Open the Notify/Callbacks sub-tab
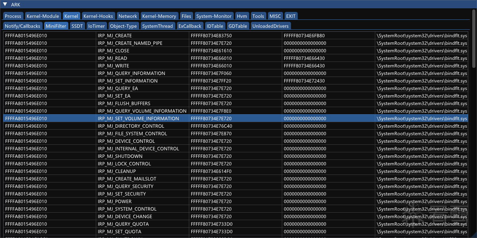477x238 pixels. point(23,26)
